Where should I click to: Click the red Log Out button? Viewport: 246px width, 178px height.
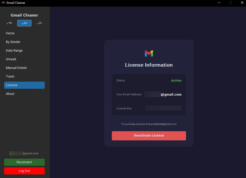24,171
